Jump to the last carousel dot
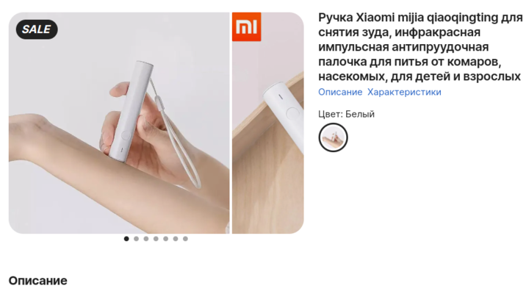 (185, 239)
